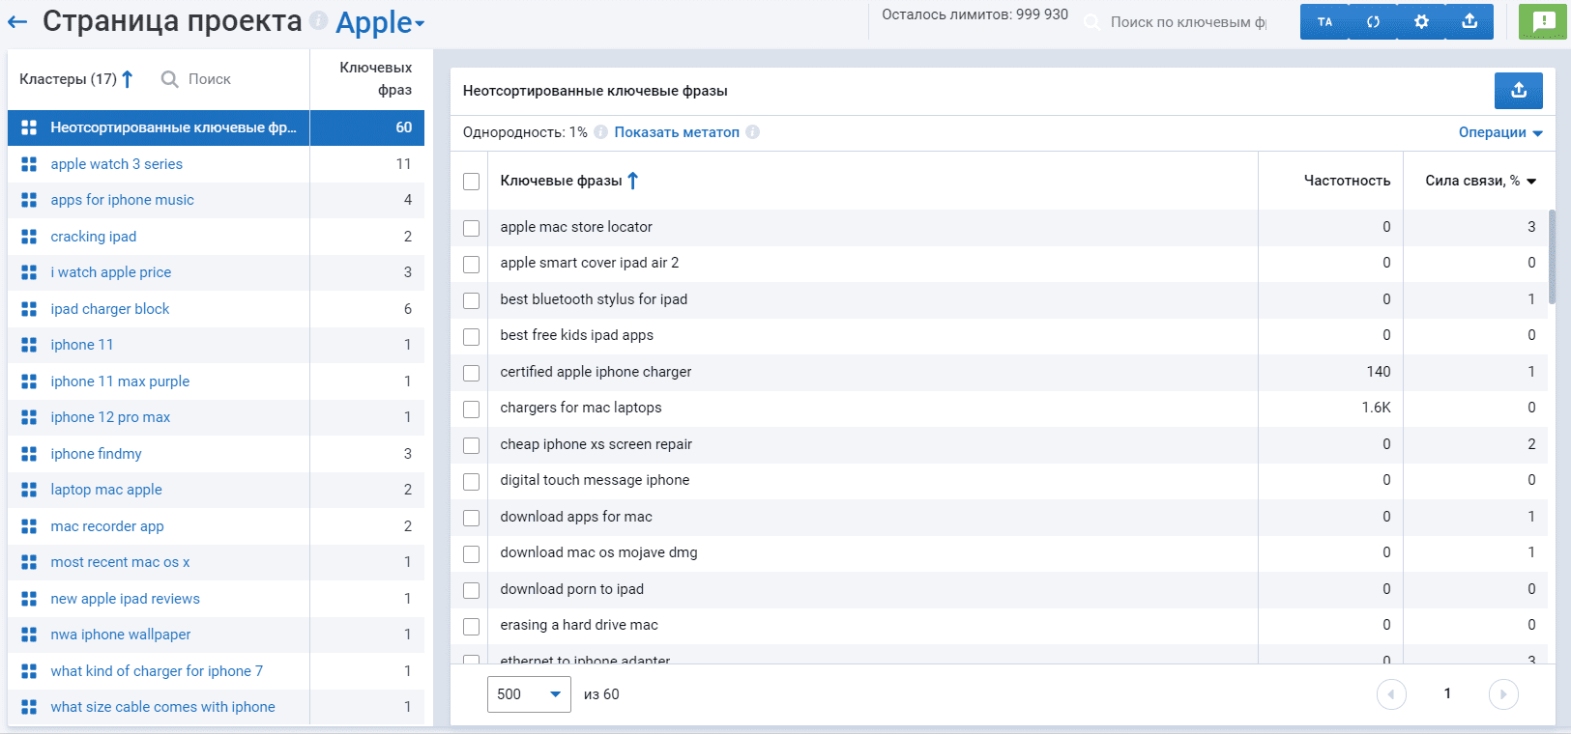The width and height of the screenshot is (1571, 734).
Task: Click the keyword table vertical scrollbar
Action: click(x=1552, y=257)
